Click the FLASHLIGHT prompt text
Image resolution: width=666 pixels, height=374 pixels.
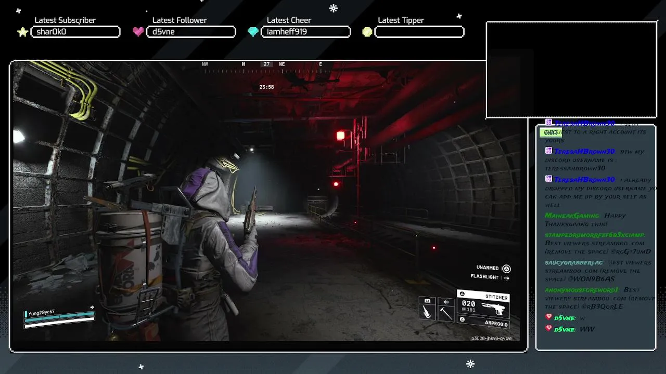[x=484, y=277]
